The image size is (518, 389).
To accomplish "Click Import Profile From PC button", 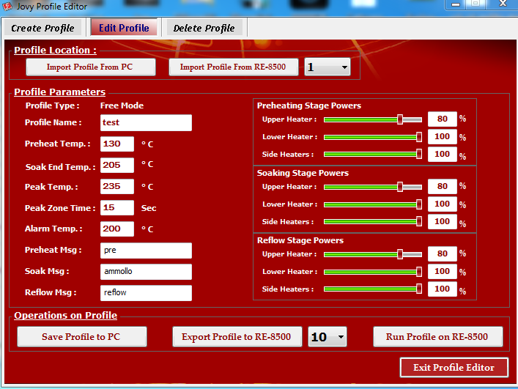I will tap(91, 67).
